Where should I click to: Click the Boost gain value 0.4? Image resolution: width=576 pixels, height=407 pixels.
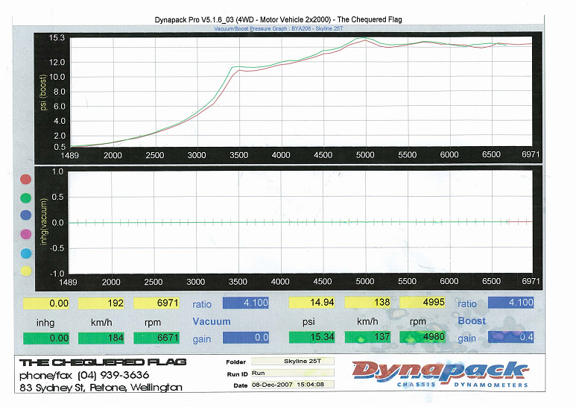(x=511, y=338)
